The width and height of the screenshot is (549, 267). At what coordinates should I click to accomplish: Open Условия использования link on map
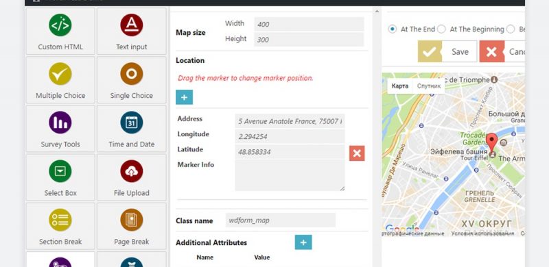(482, 233)
